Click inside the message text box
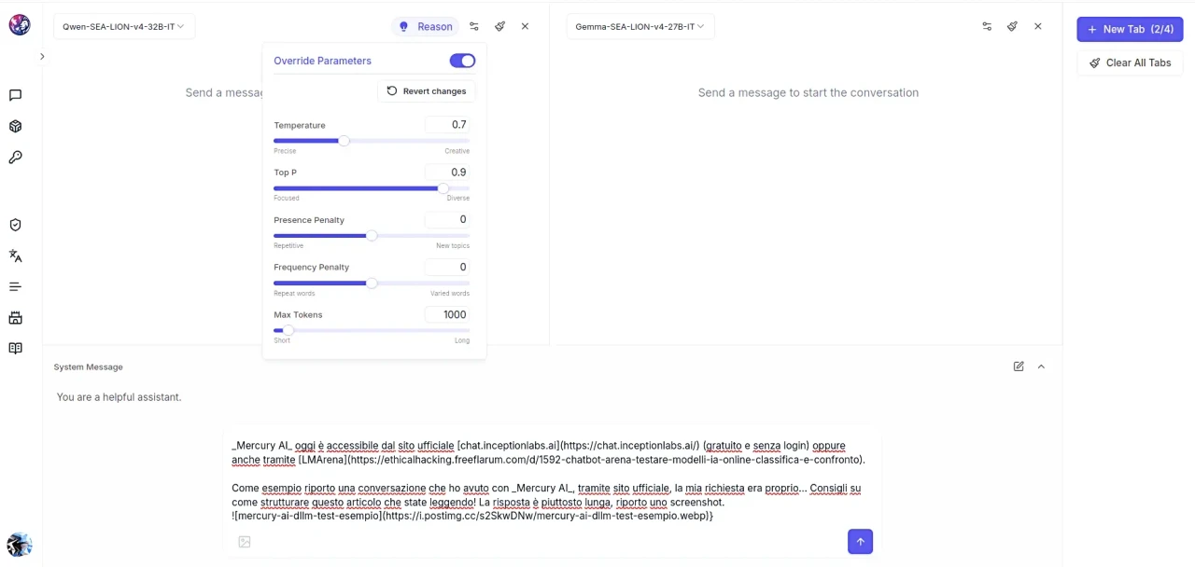 coord(551,480)
